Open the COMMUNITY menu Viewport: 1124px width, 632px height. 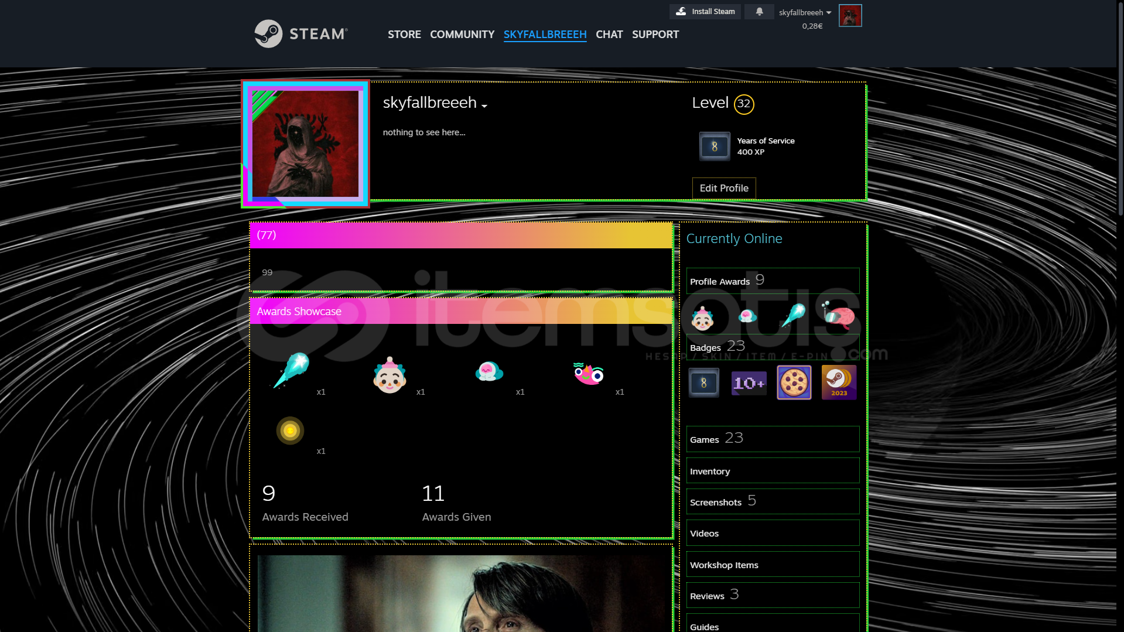pyautogui.click(x=462, y=35)
